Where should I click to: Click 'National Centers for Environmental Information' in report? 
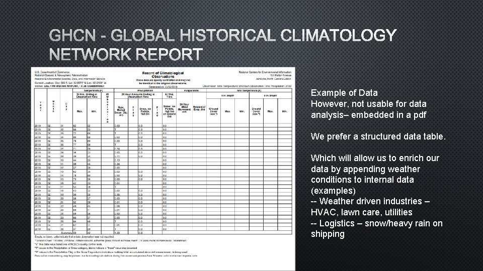[x=265, y=72]
